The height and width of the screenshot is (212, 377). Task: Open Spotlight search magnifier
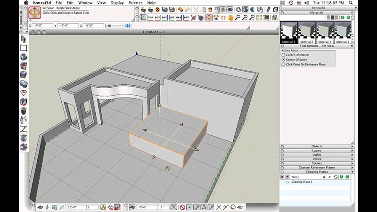click(351, 3)
